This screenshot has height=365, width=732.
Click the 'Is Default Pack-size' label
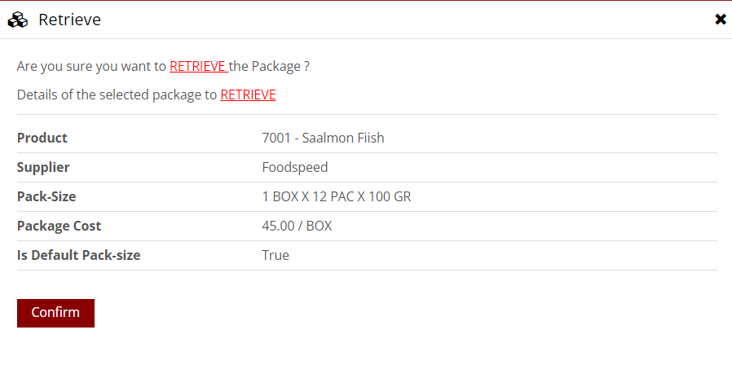pyautogui.click(x=79, y=255)
